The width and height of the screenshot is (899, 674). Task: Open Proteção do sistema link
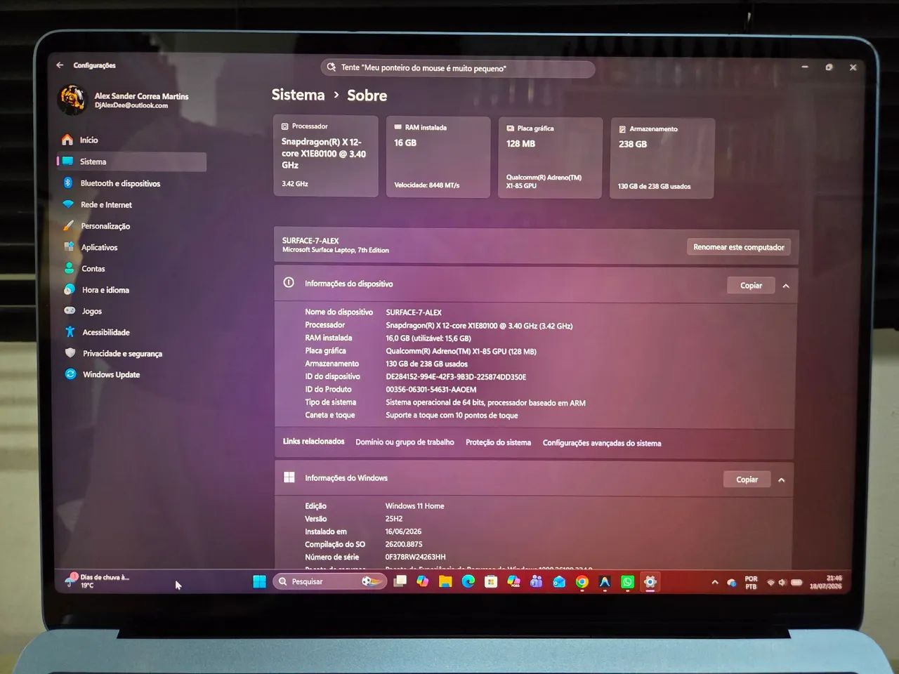tap(498, 442)
